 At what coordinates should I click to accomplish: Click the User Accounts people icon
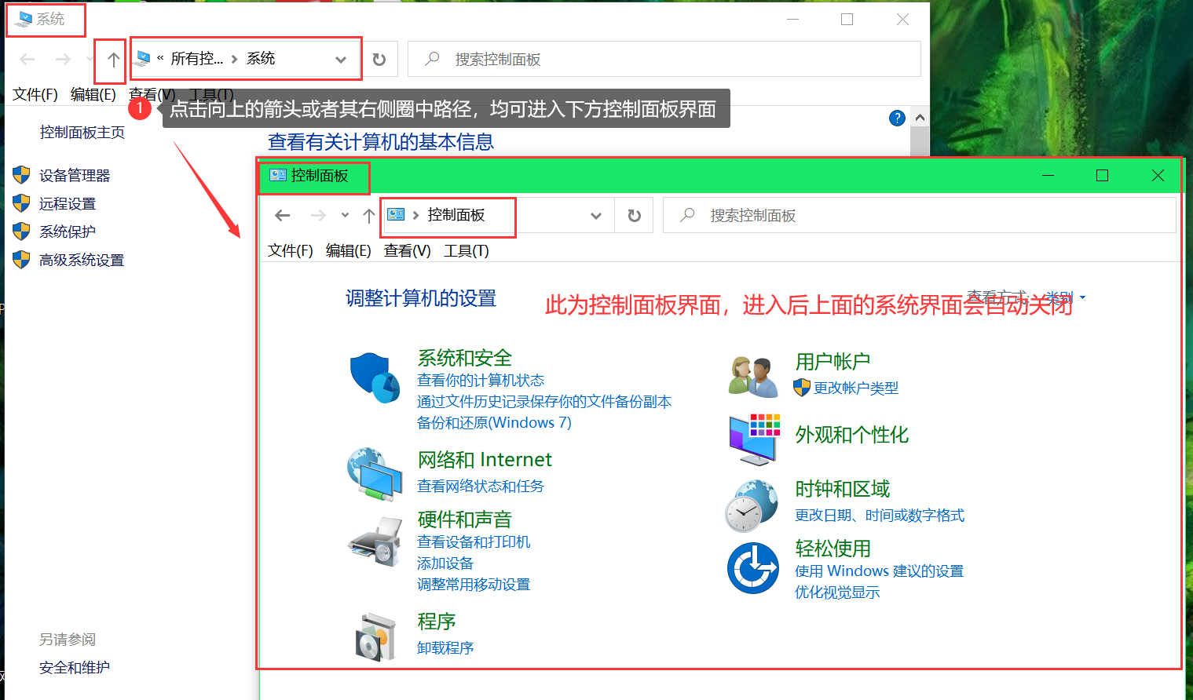click(753, 376)
